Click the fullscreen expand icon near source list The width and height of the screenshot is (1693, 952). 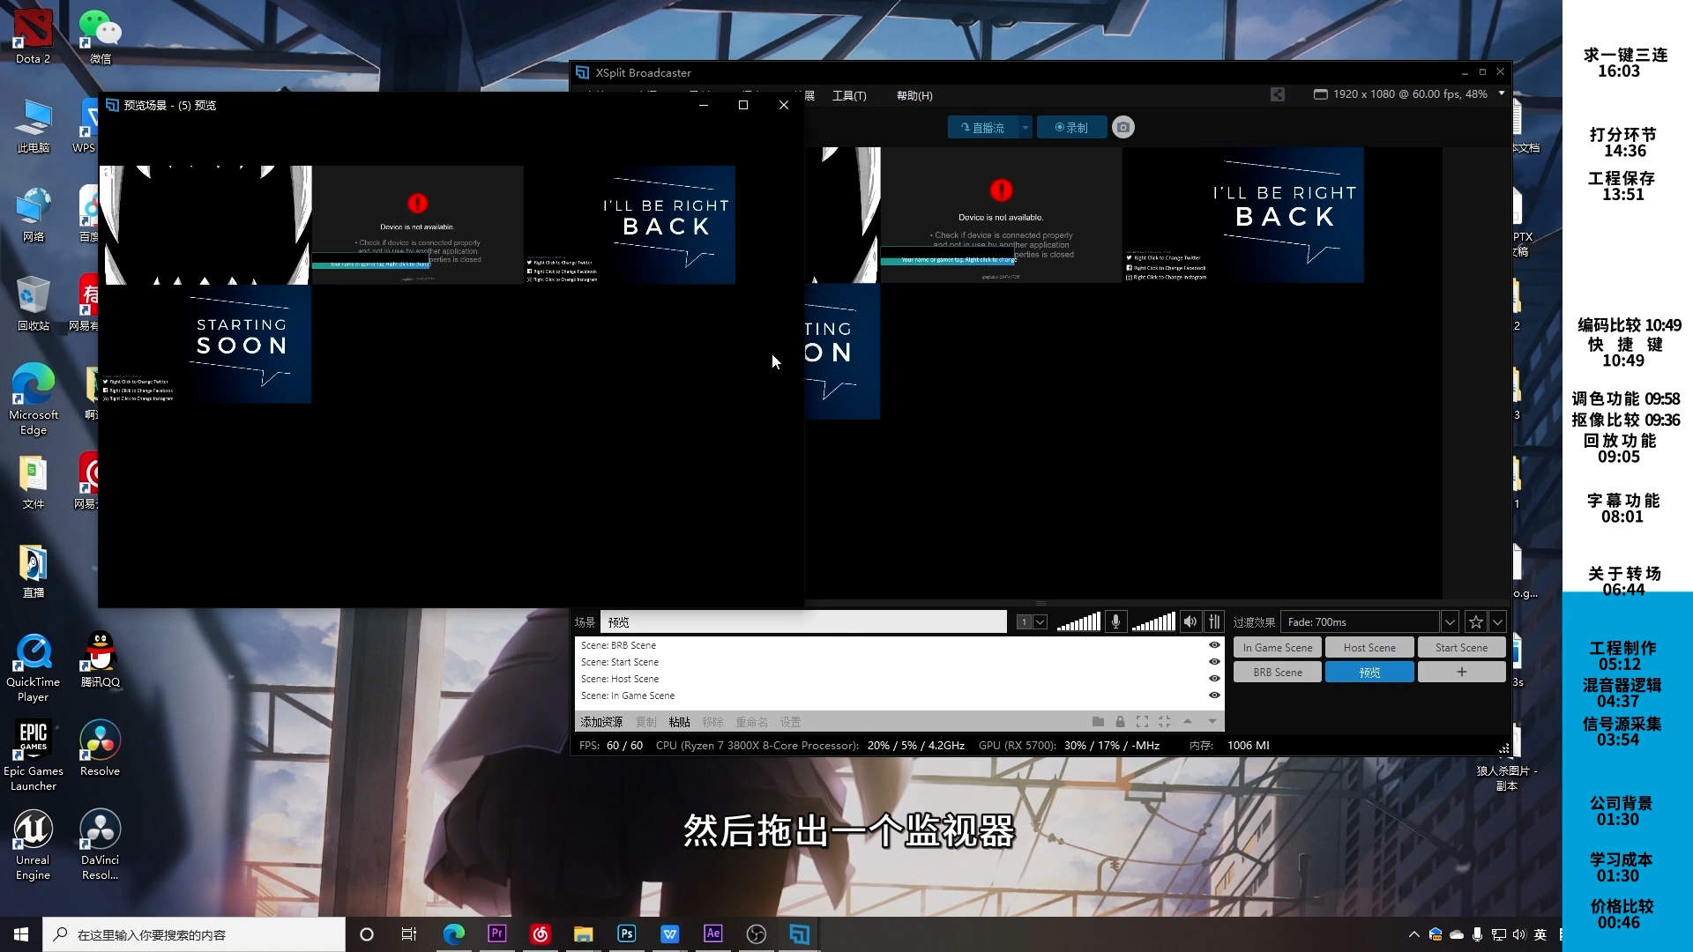pyautogui.click(x=1143, y=721)
